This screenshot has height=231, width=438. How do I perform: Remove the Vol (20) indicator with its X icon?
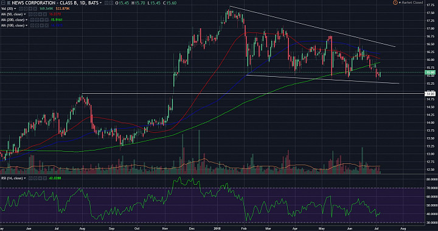(x=35, y=9)
